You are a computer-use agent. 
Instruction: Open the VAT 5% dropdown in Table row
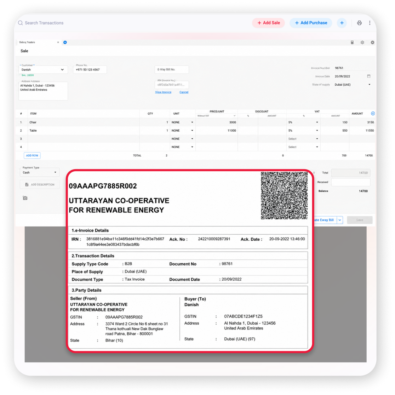tap(303, 131)
